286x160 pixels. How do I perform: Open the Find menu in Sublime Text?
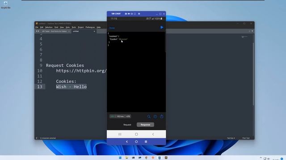56,27
